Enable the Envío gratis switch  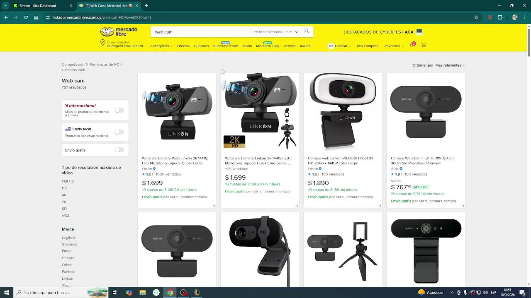pos(119,150)
